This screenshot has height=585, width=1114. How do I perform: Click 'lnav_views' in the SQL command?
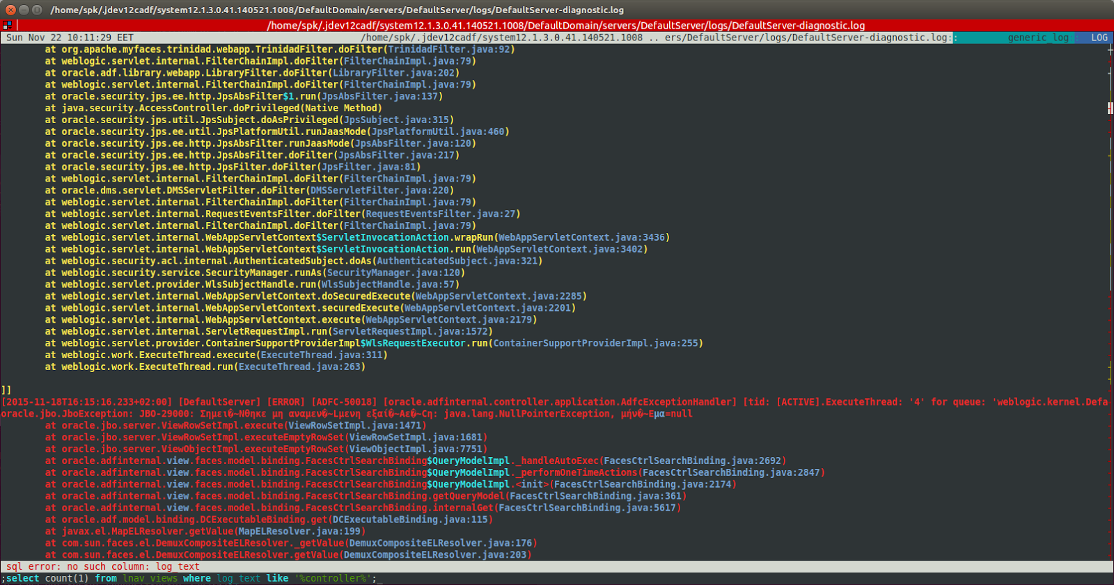pyautogui.click(x=150, y=579)
